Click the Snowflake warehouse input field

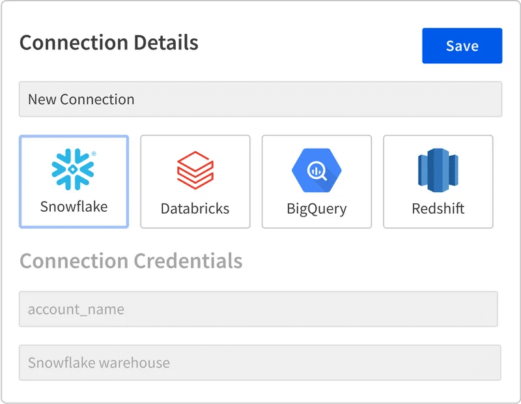tap(260, 362)
